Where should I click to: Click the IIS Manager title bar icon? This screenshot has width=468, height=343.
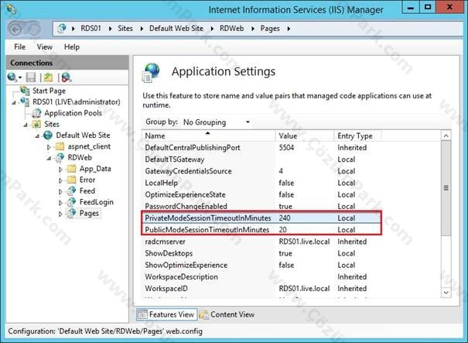pos(12,9)
